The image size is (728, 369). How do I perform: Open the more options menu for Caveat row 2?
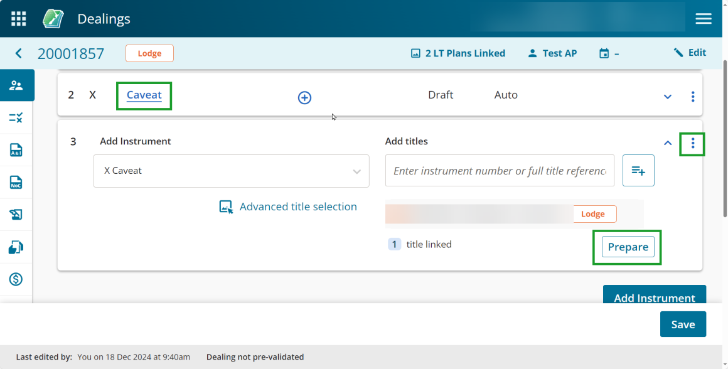coord(693,96)
